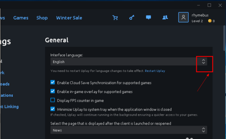The height and width of the screenshot is (139, 226).
Task: Open the friends list icon
Action: coord(165,17)
